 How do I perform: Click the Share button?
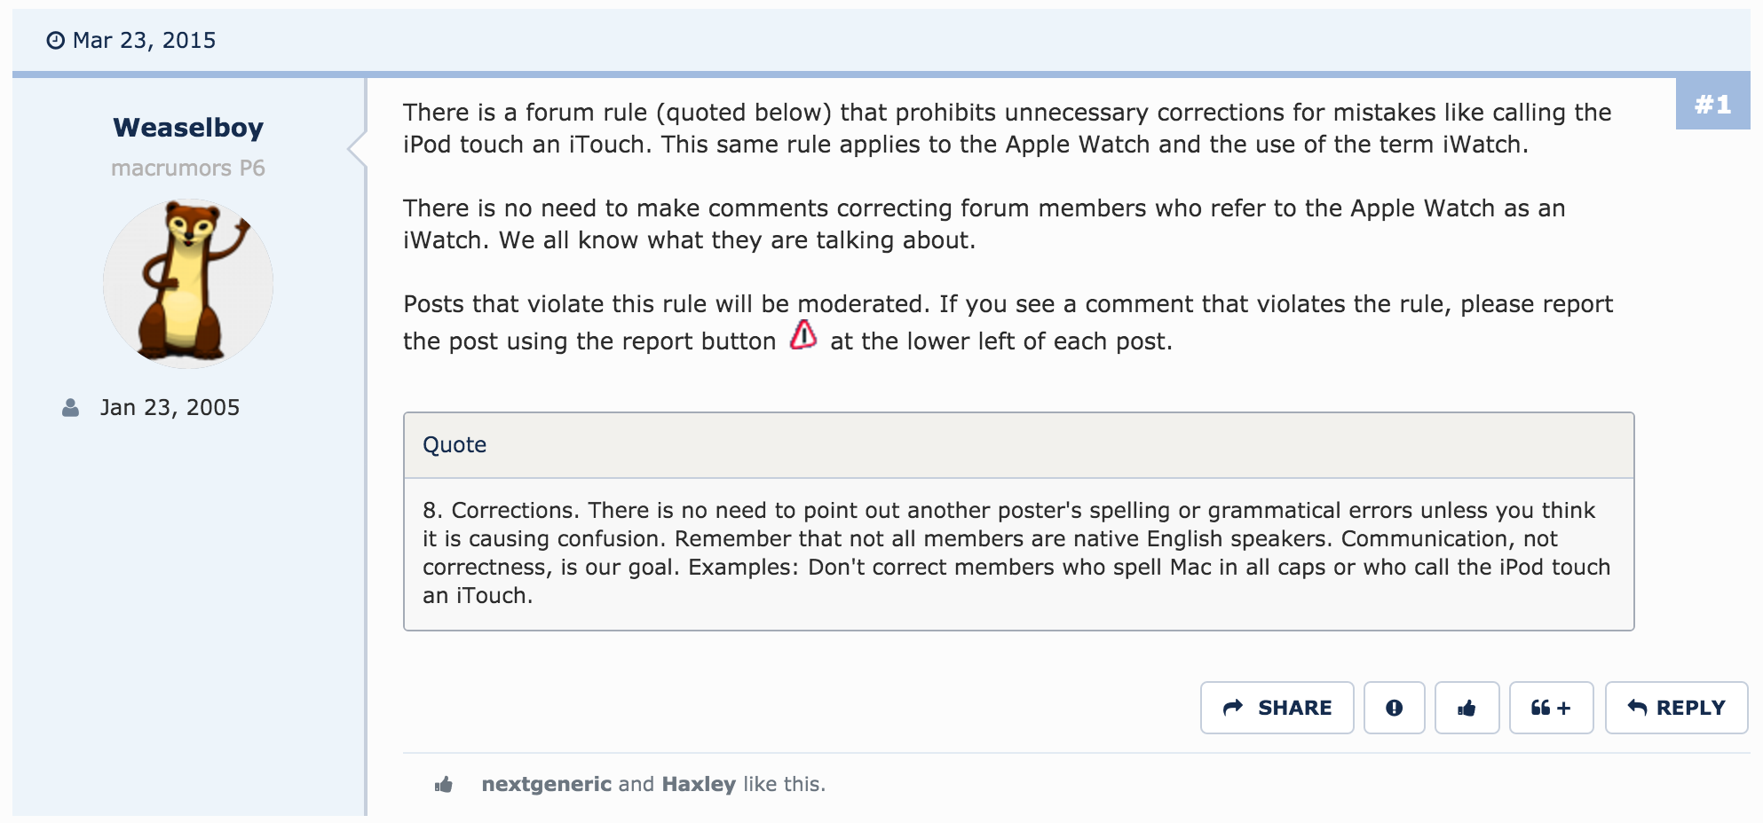click(x=1277, y=708)
